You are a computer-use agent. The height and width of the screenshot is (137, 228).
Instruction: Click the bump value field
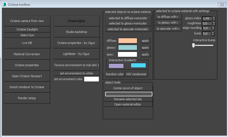tap(207, 33)
